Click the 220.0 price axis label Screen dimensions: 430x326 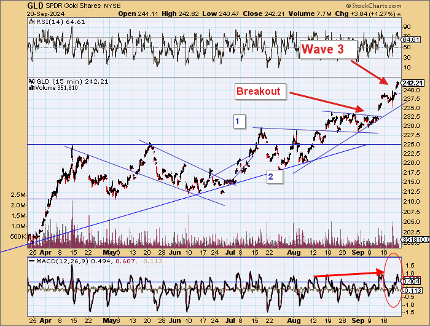point(412,163)
